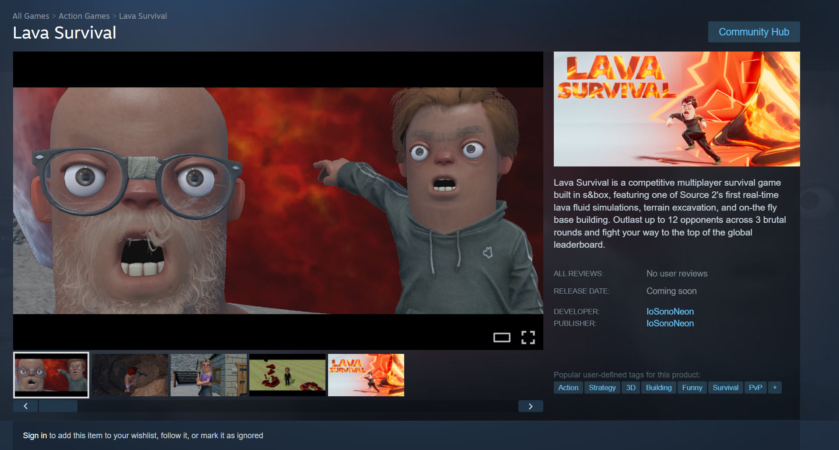Open publisher IoSonoNeon page
Image resolution: width=839 pixels, height=450 pixels.
[670, 323]
